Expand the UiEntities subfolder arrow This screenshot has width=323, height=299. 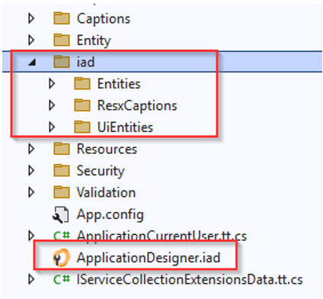point(52,127)
